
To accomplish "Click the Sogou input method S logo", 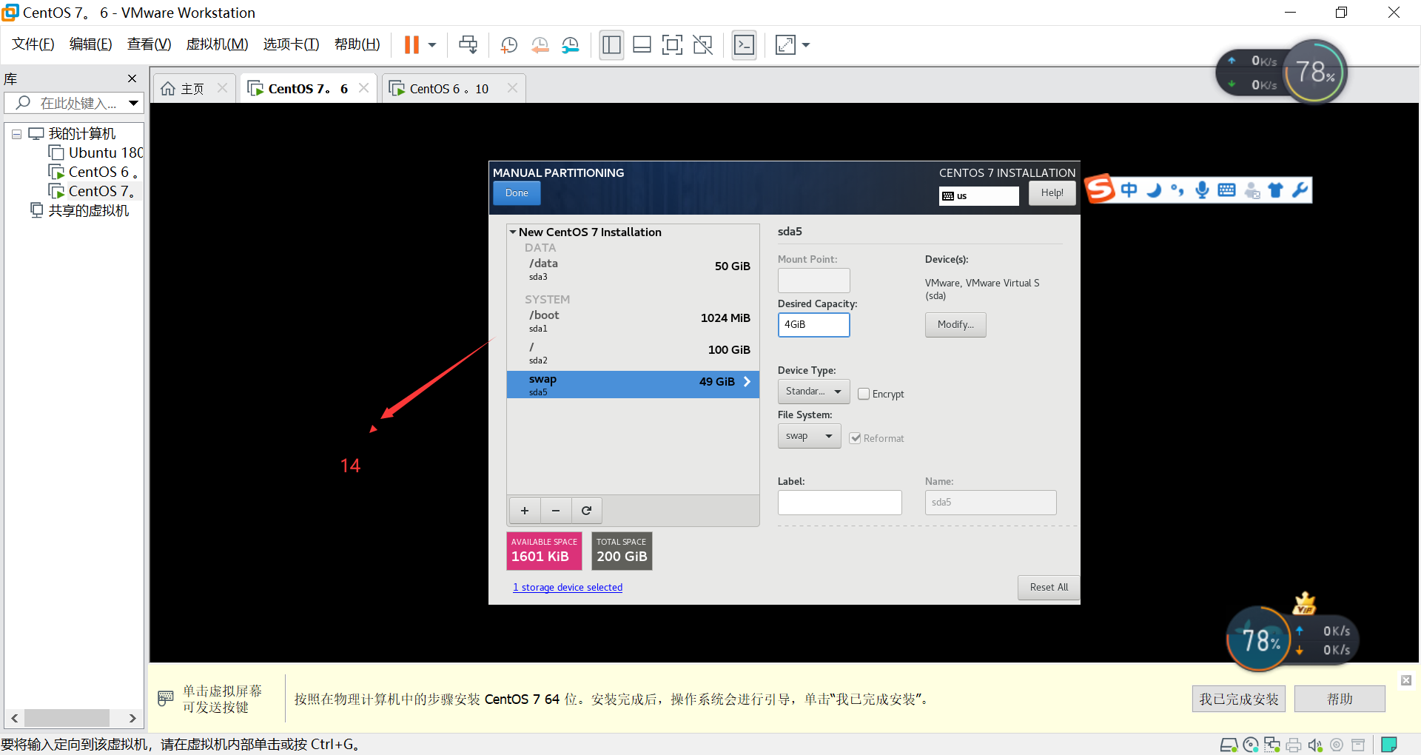I will pyautogui.click(x=1101, y=189).
